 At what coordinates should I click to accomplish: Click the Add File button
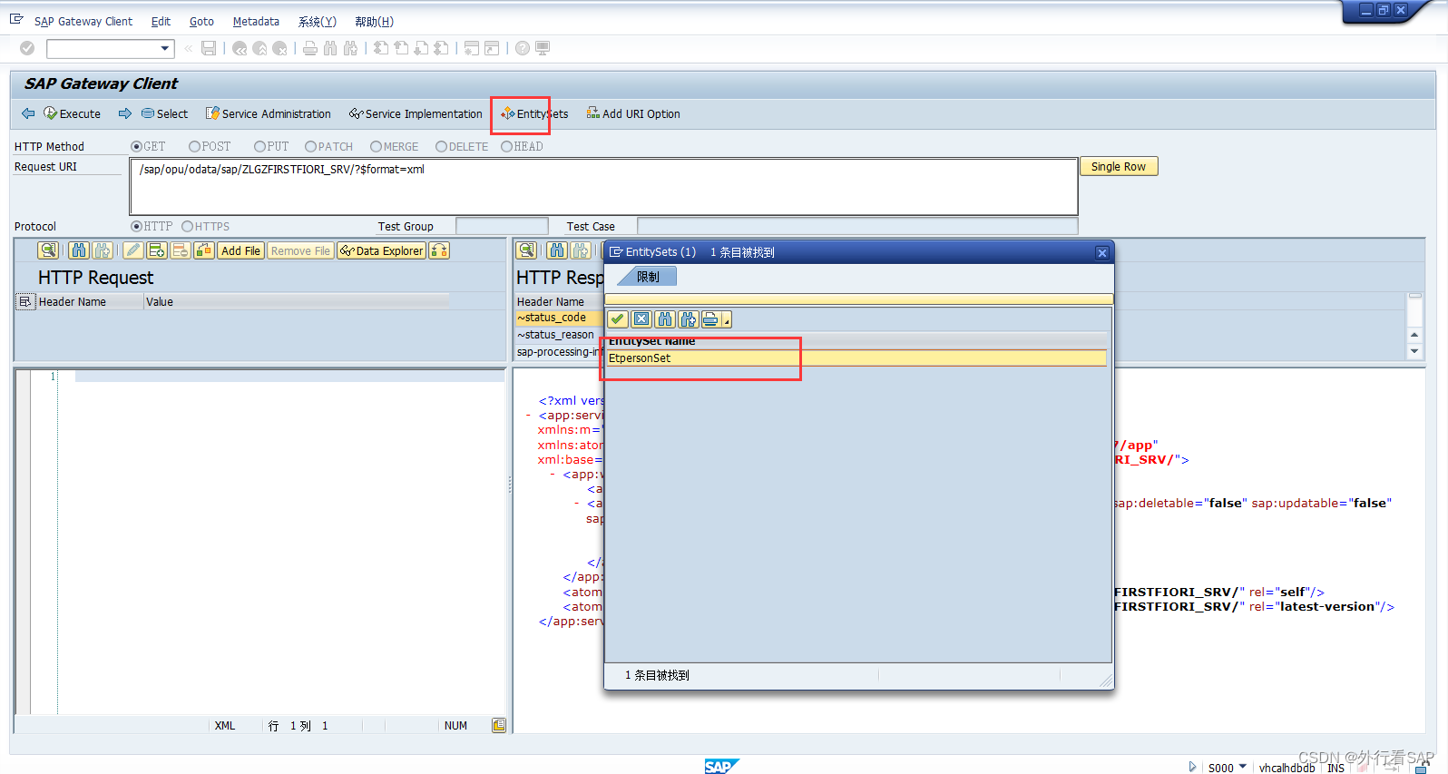point(240,250)
